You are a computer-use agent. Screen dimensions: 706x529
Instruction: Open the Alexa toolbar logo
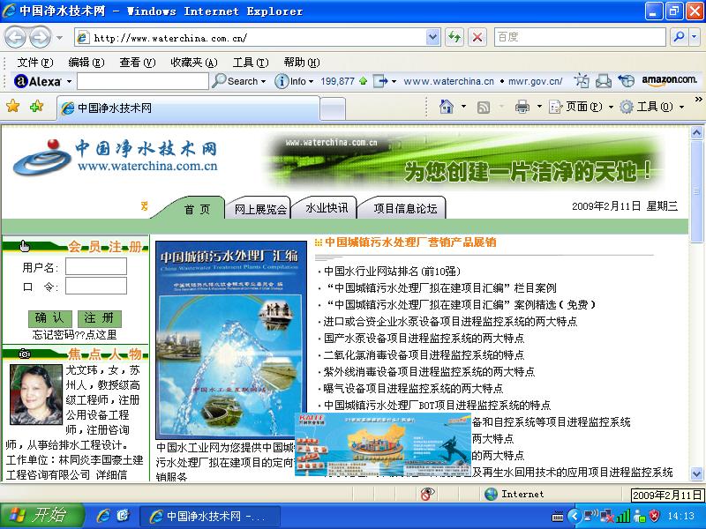(37, 81)
